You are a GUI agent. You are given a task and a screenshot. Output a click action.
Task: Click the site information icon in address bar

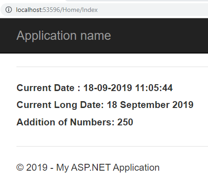9,10
